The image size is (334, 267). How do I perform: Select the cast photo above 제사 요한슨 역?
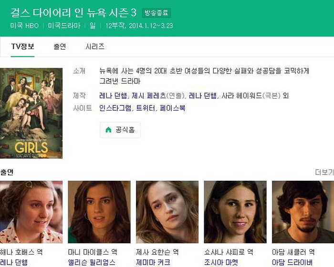coord(167,212)
